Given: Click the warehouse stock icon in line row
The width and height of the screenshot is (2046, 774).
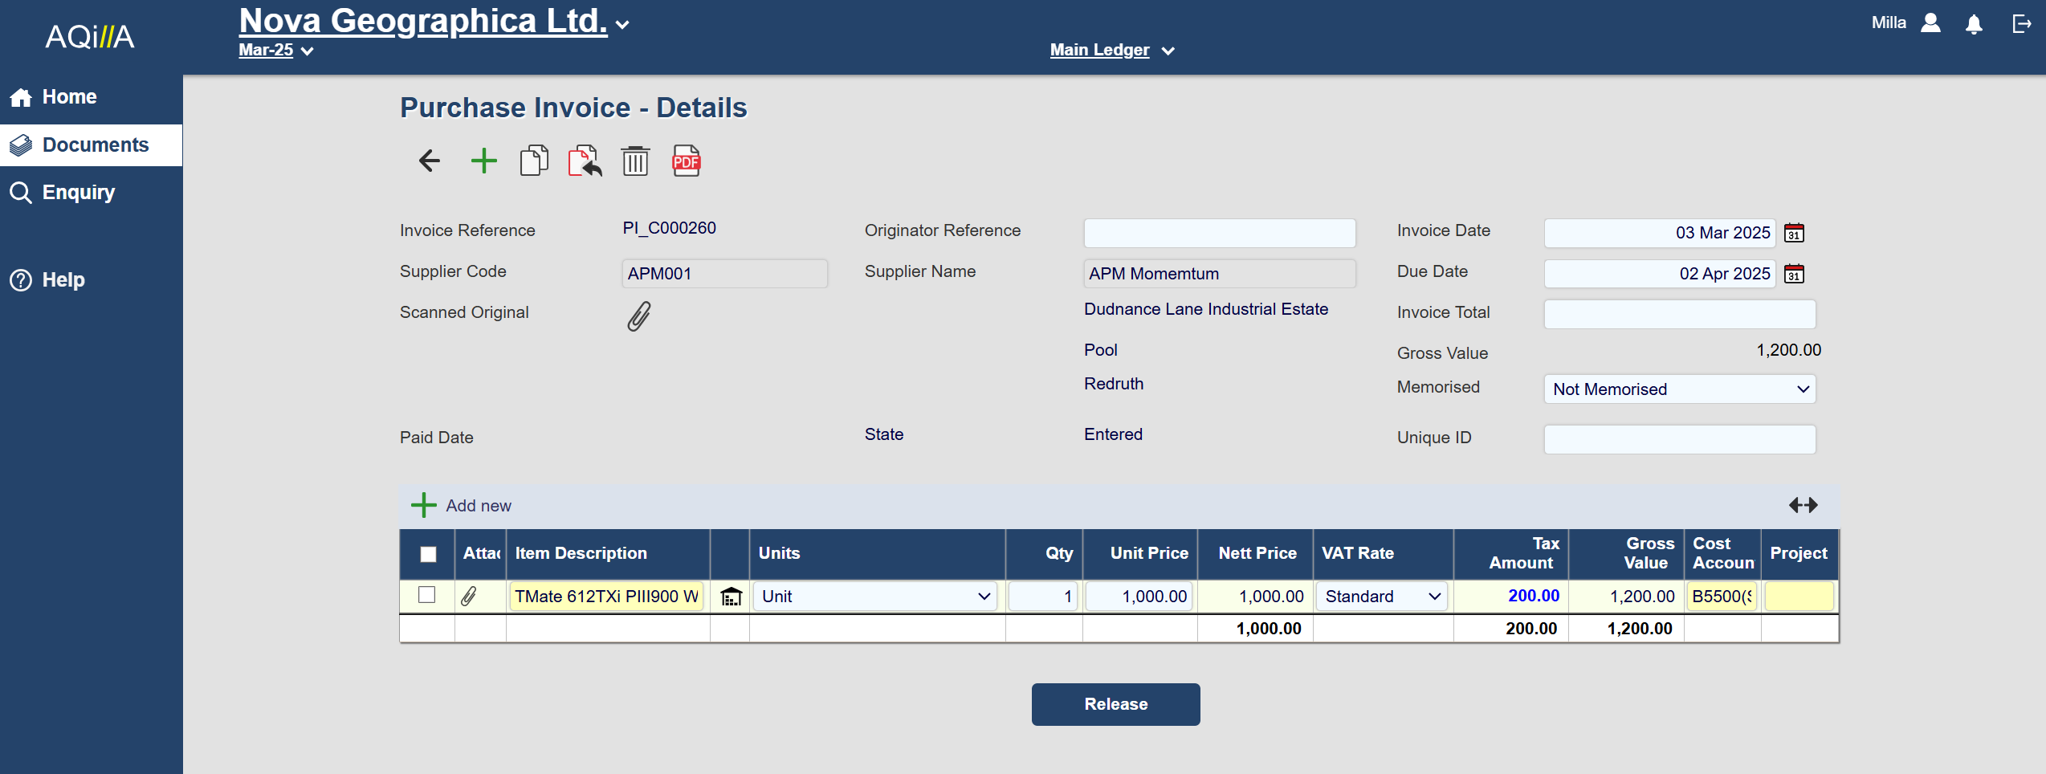Looking at the screenshot, I should [x=731, y=597].
